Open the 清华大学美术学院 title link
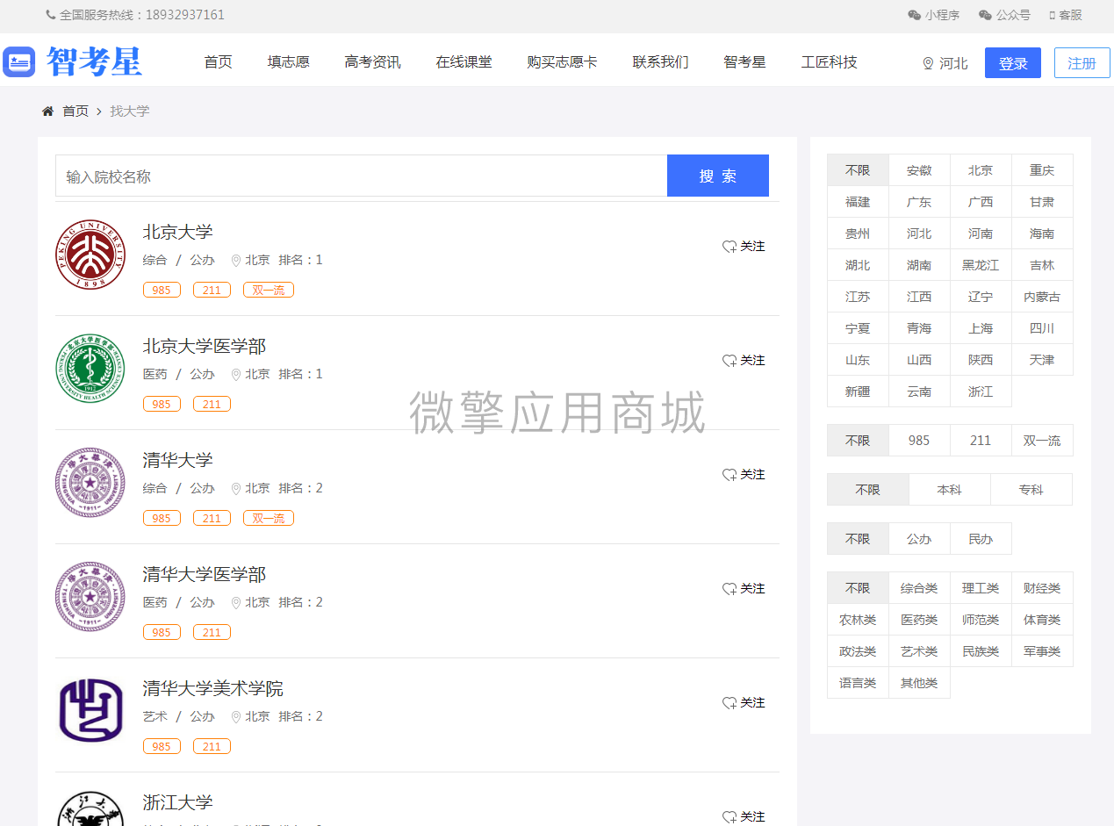The width and height of the screenshot is (1114, 826). (213, 688)
